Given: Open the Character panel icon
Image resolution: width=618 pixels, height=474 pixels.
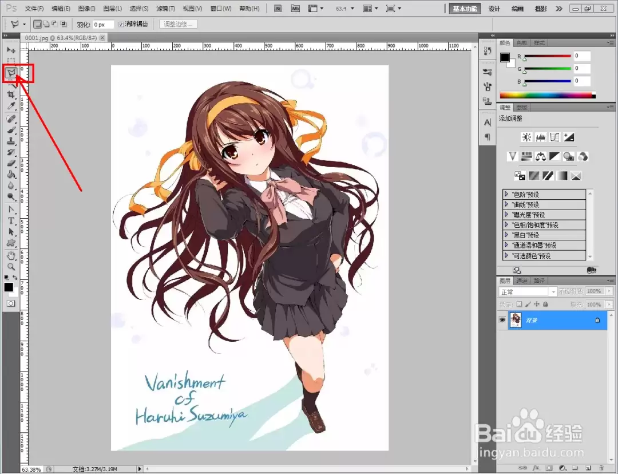Looking at the screenshot, I should click(488, 123).
